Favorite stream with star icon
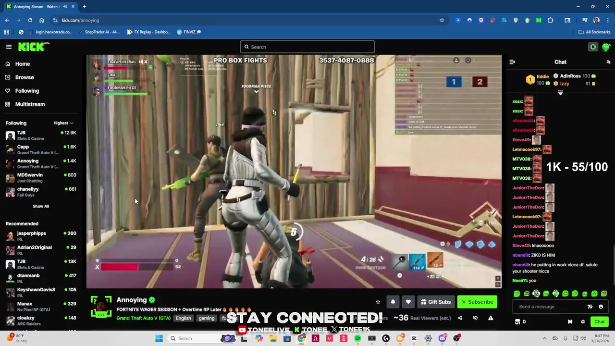The width and height of the screenshot is (615, 346). [x=378, y=302]
